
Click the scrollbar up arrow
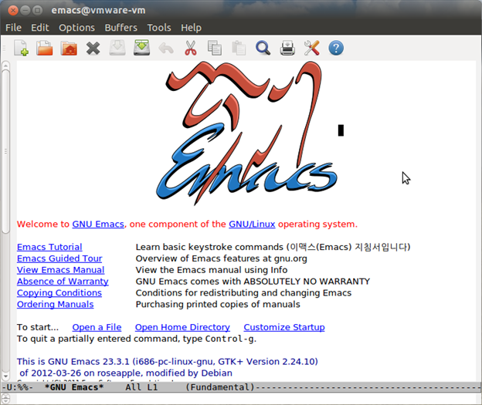[x=5, y=65]
